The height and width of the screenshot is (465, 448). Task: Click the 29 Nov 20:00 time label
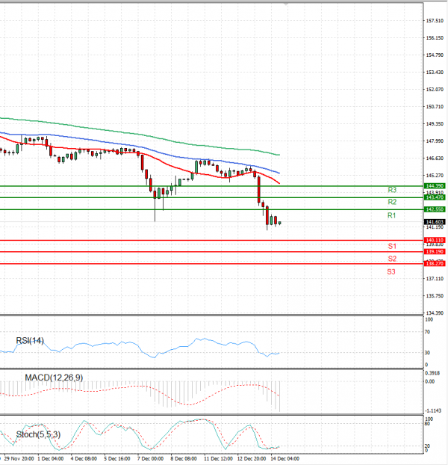[x=19, y=458]
